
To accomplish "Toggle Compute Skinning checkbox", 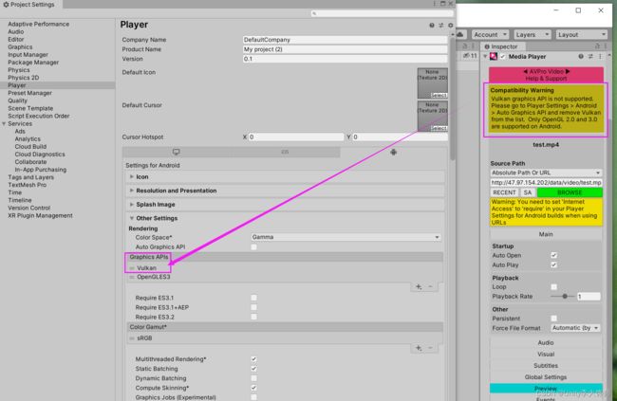I will 253,388.
